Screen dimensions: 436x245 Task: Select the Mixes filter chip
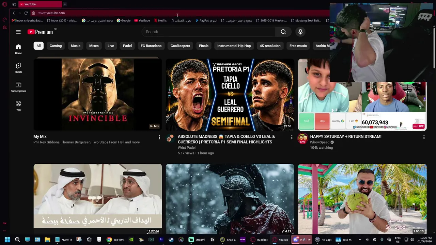pos(94,46)
